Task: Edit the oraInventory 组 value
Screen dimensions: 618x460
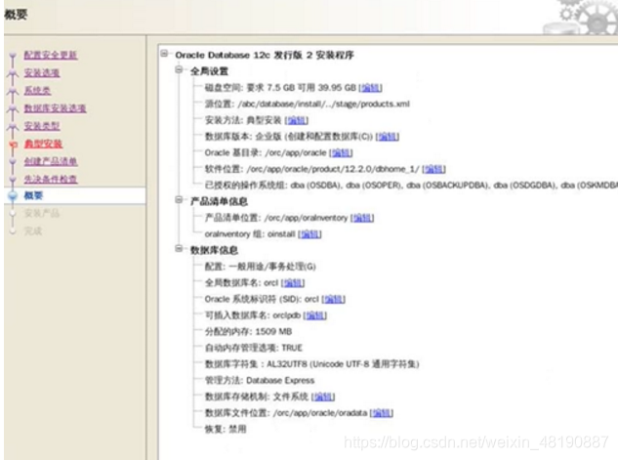Action: (309, 234)
